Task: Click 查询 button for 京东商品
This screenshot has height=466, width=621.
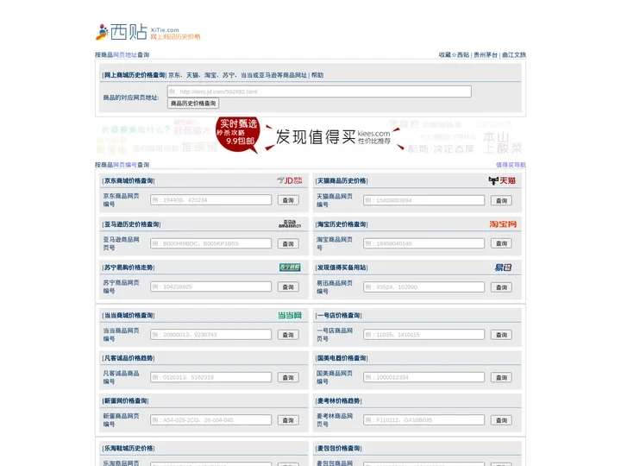Action: pyautogui.click(x=288, y=200)
